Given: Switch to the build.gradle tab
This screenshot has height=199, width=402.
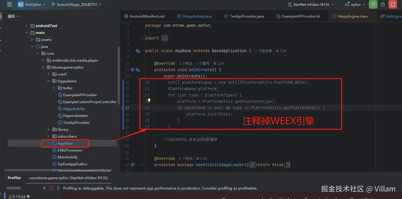Looking at the screenshot, I should [391, 16].
